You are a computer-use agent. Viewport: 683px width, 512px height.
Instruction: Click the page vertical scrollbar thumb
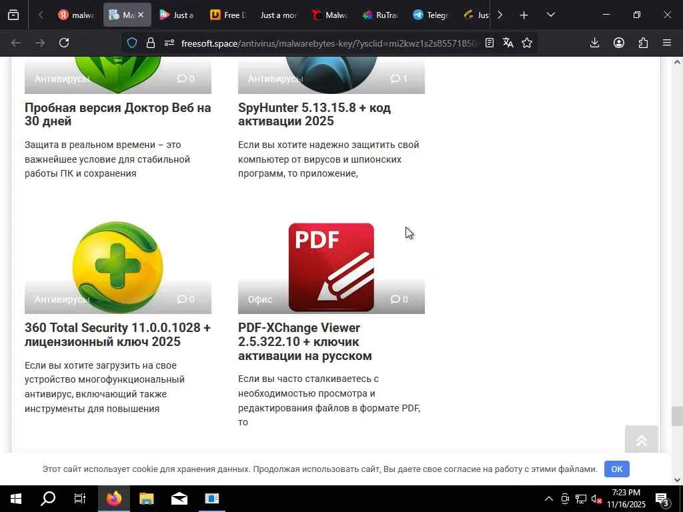pos(677,416)
